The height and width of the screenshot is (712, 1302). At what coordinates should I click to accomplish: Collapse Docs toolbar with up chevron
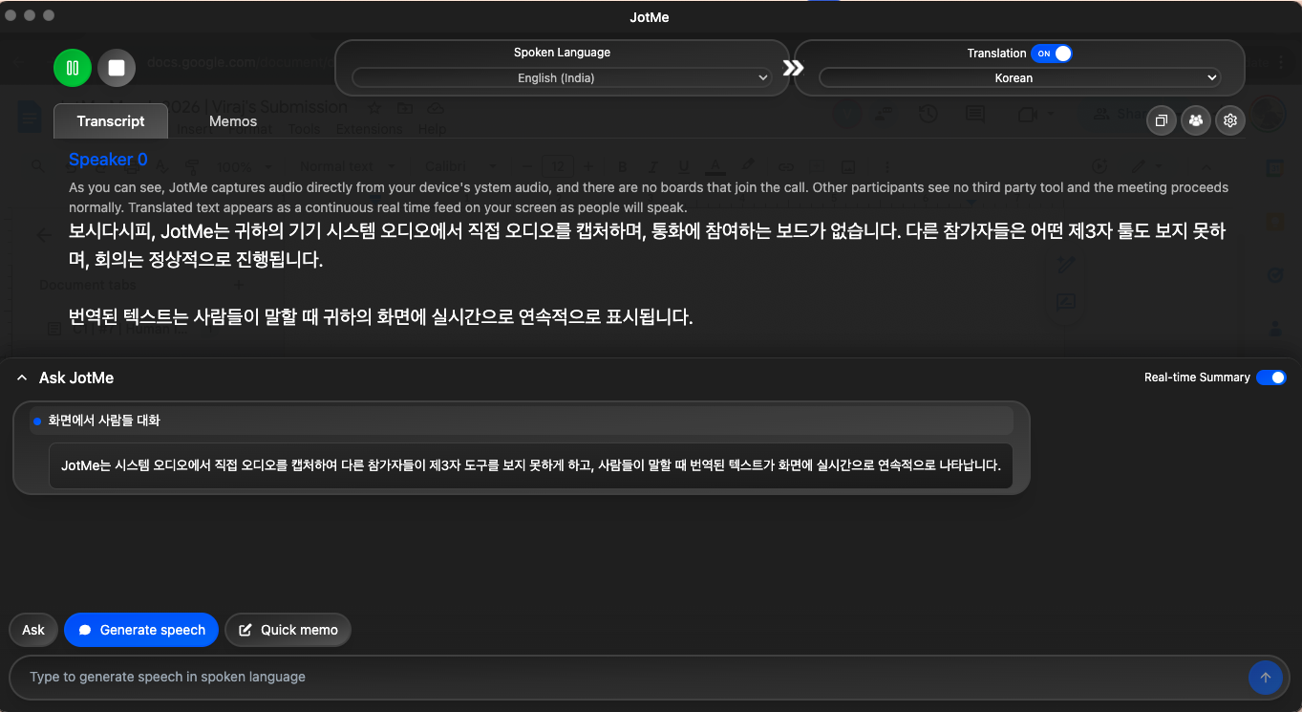point(1206,165)
